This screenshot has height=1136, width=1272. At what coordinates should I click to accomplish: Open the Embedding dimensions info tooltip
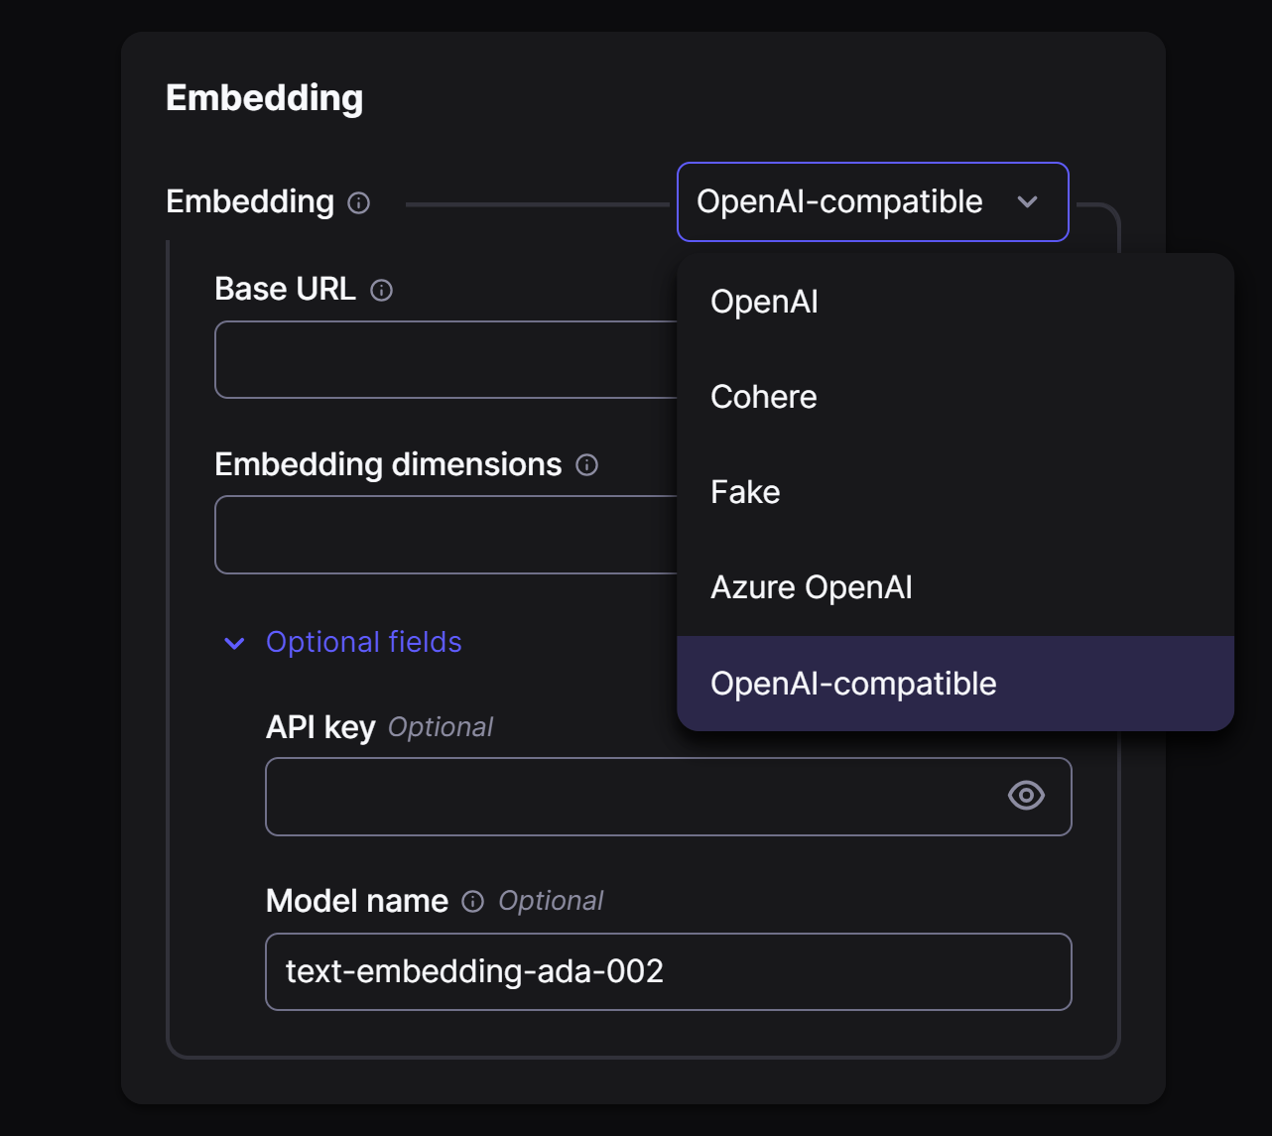pos(586,465)
